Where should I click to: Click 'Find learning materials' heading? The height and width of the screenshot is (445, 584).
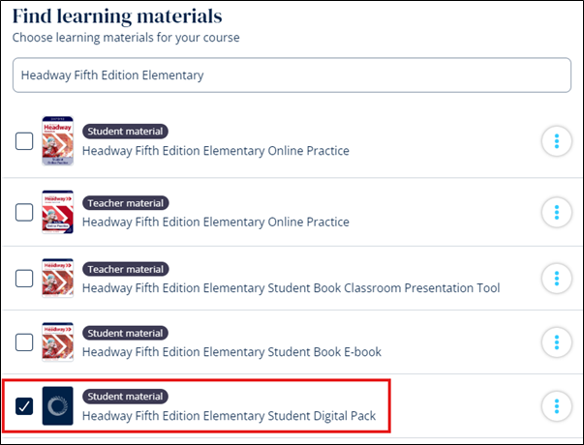coord(117,16)
